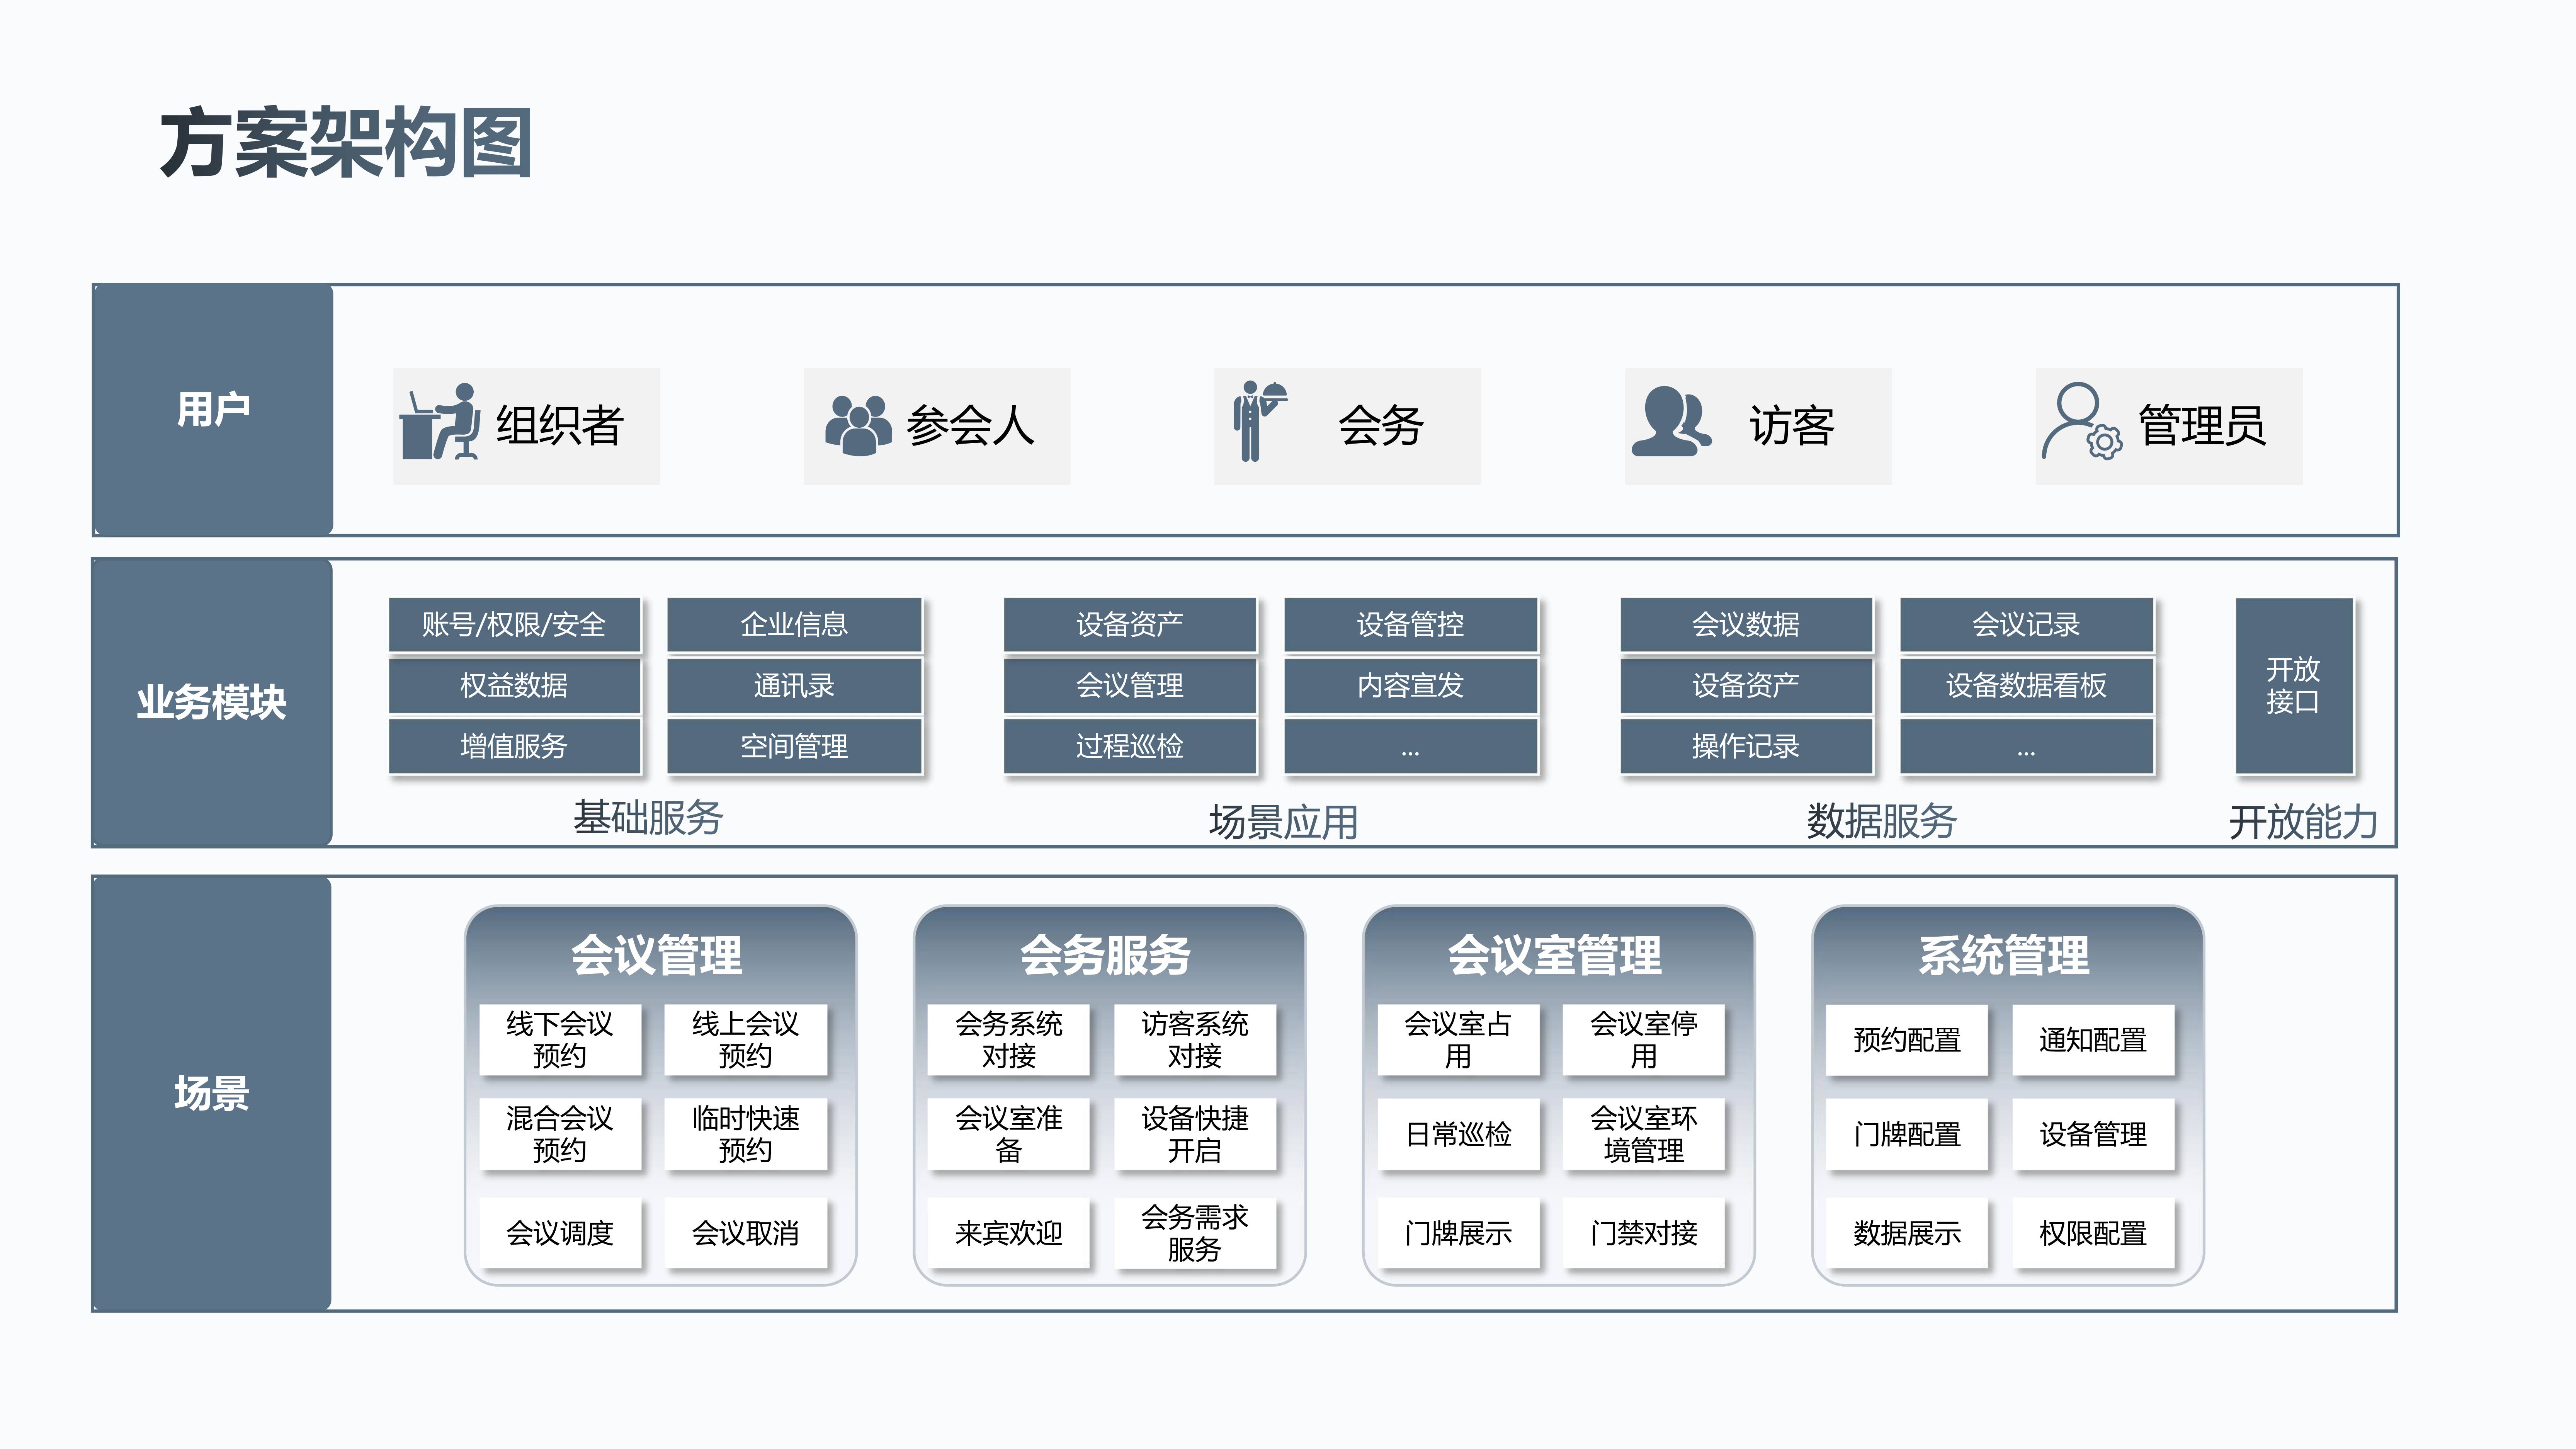The width and height of the screenshot is (2576, 1449).
Task: Select the 管理员 label
Action: tap(2202, 426)
